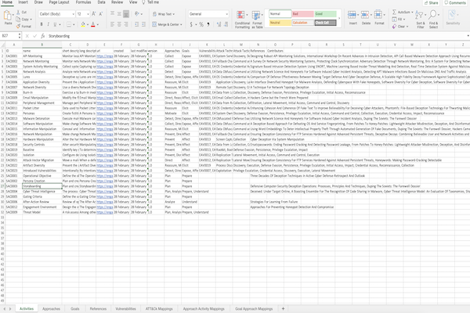Apply currency format with dollar icon
The image size is (470, 313).
pos(191,24)
